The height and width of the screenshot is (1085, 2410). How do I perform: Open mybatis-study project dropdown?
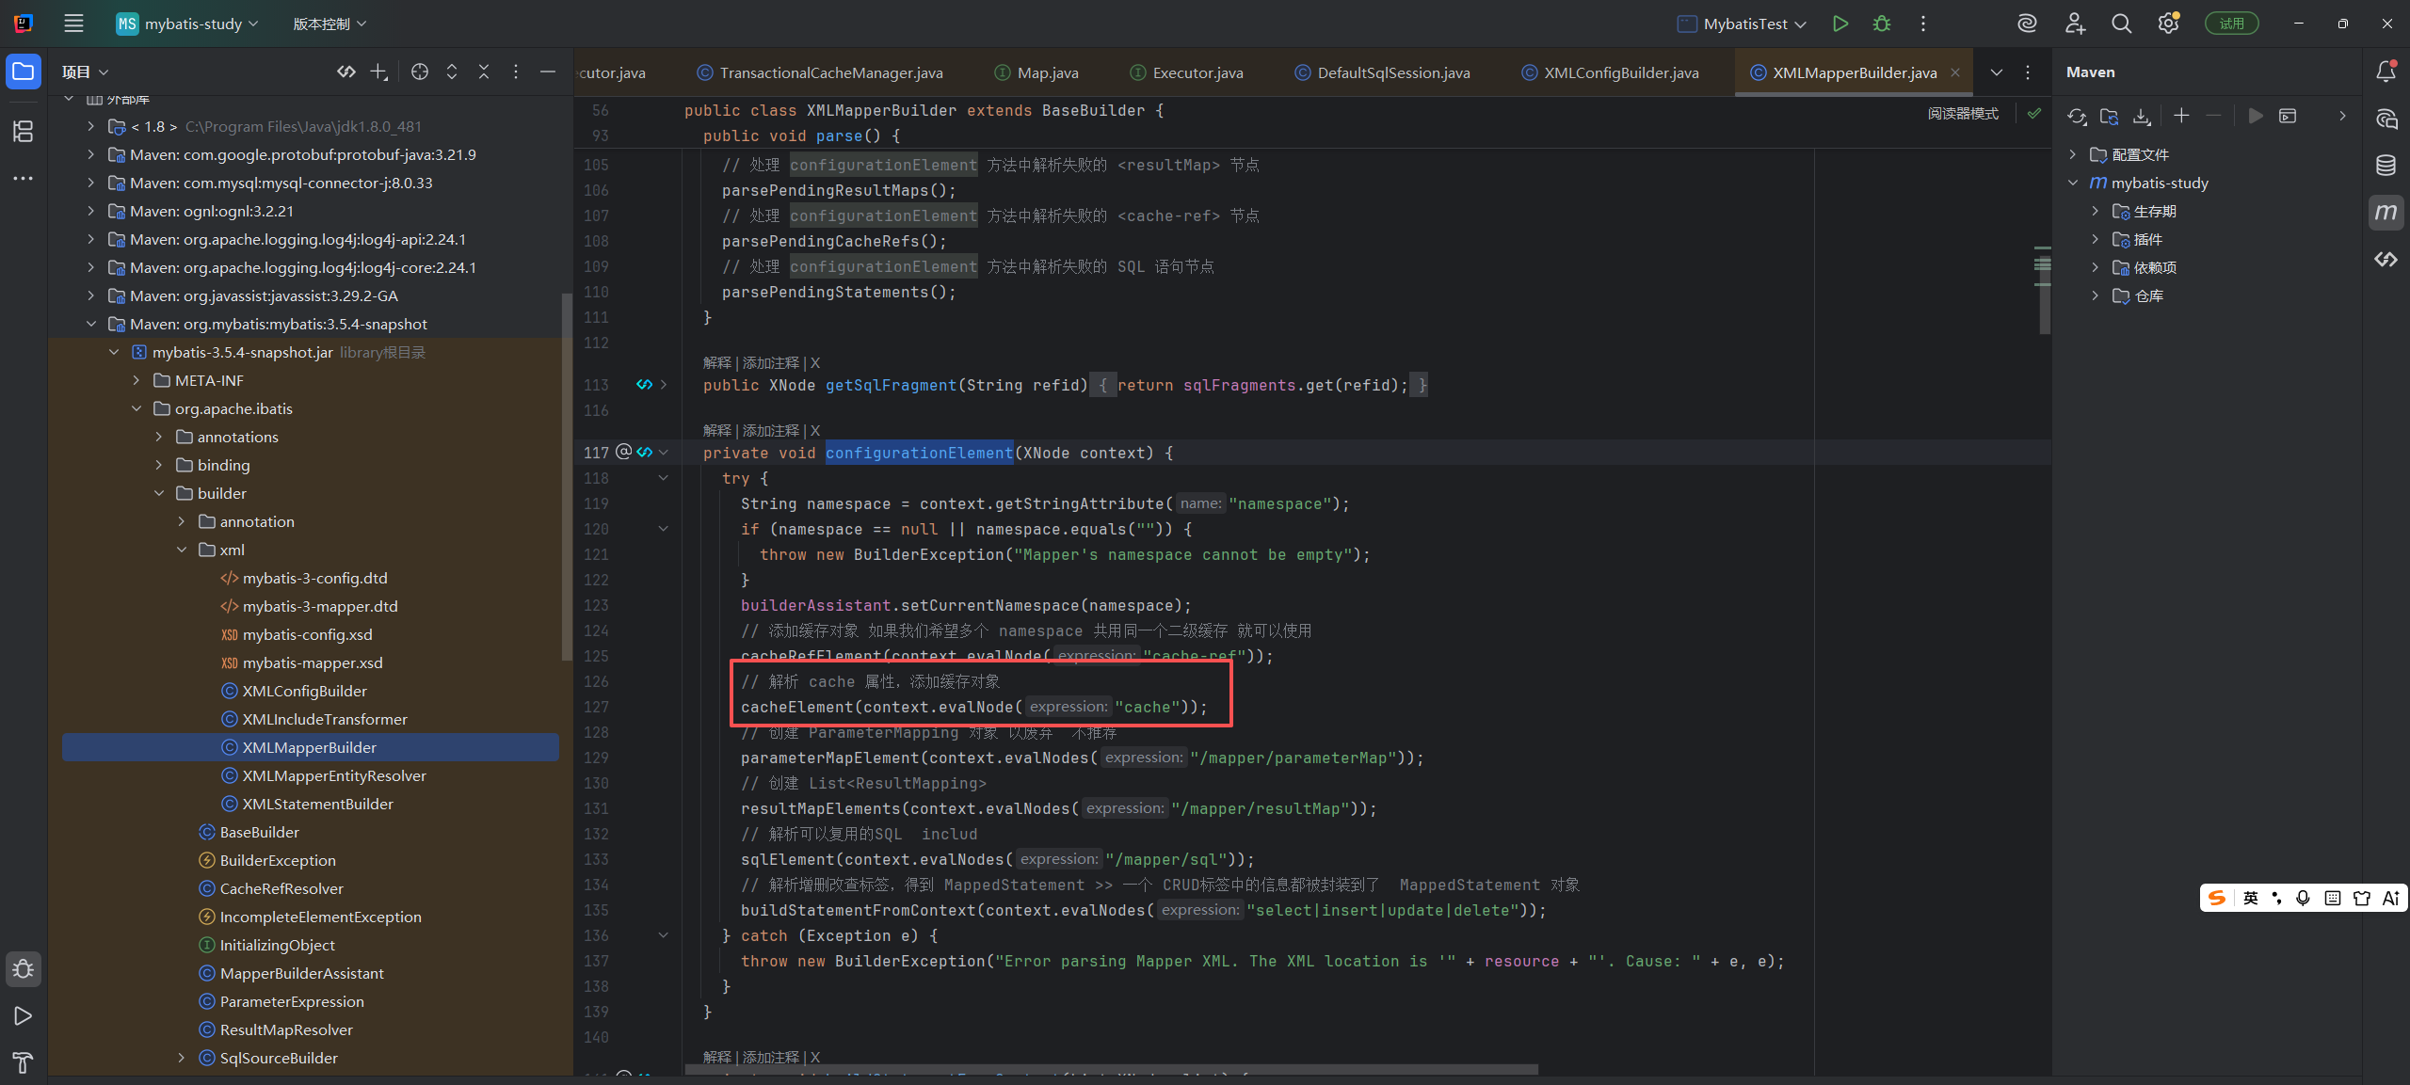(187, 24)
